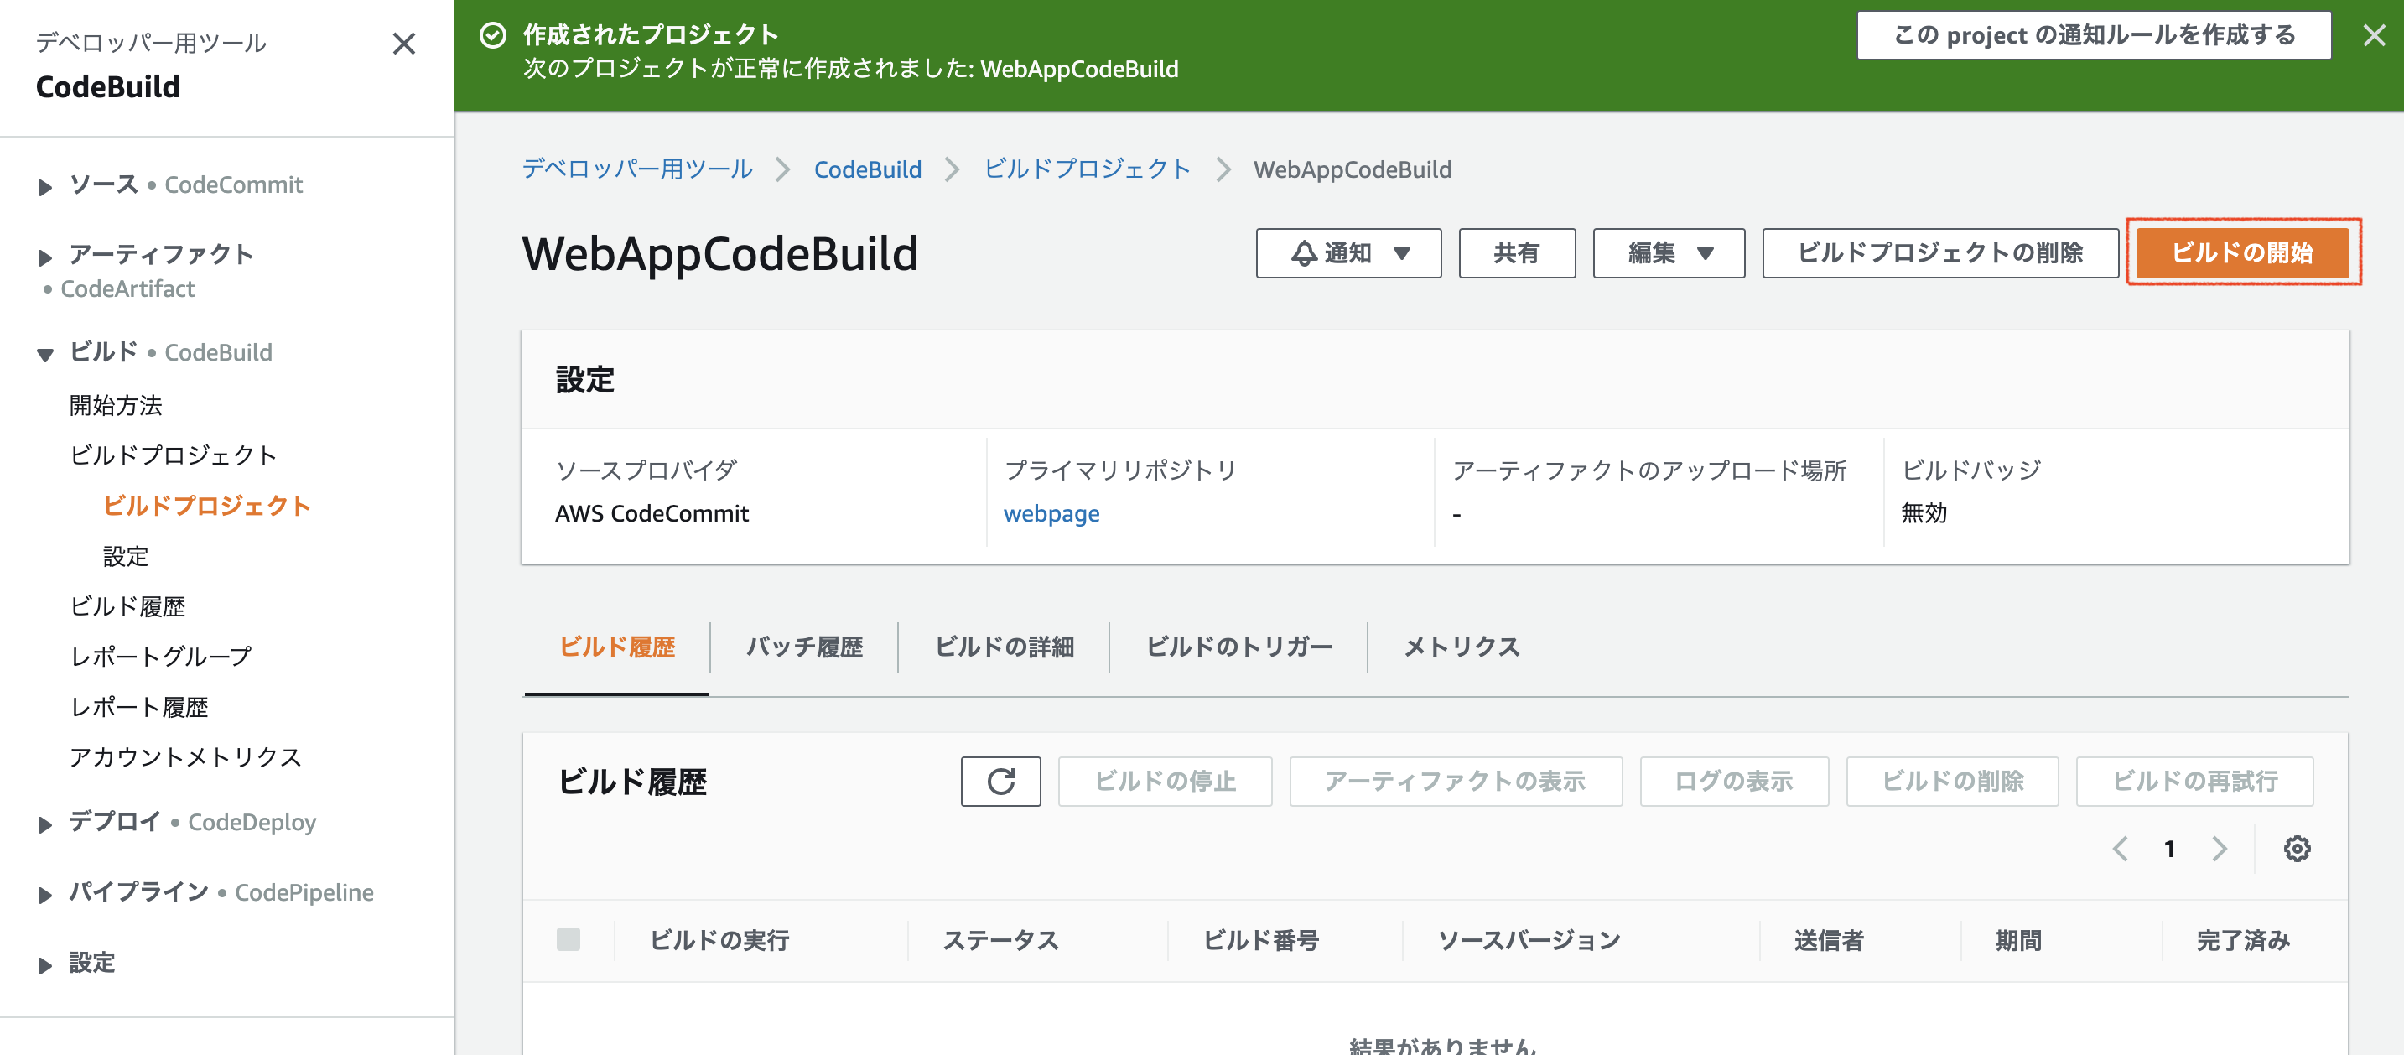
Task: Click the ビルドの削除 button
Action: point(1951,781)
